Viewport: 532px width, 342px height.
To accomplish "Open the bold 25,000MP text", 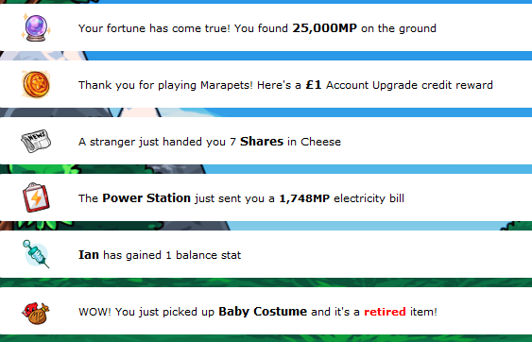I will (x=325, y=28).
